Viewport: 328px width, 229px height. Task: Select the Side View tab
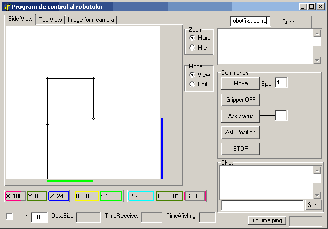[x=20, y=19]
